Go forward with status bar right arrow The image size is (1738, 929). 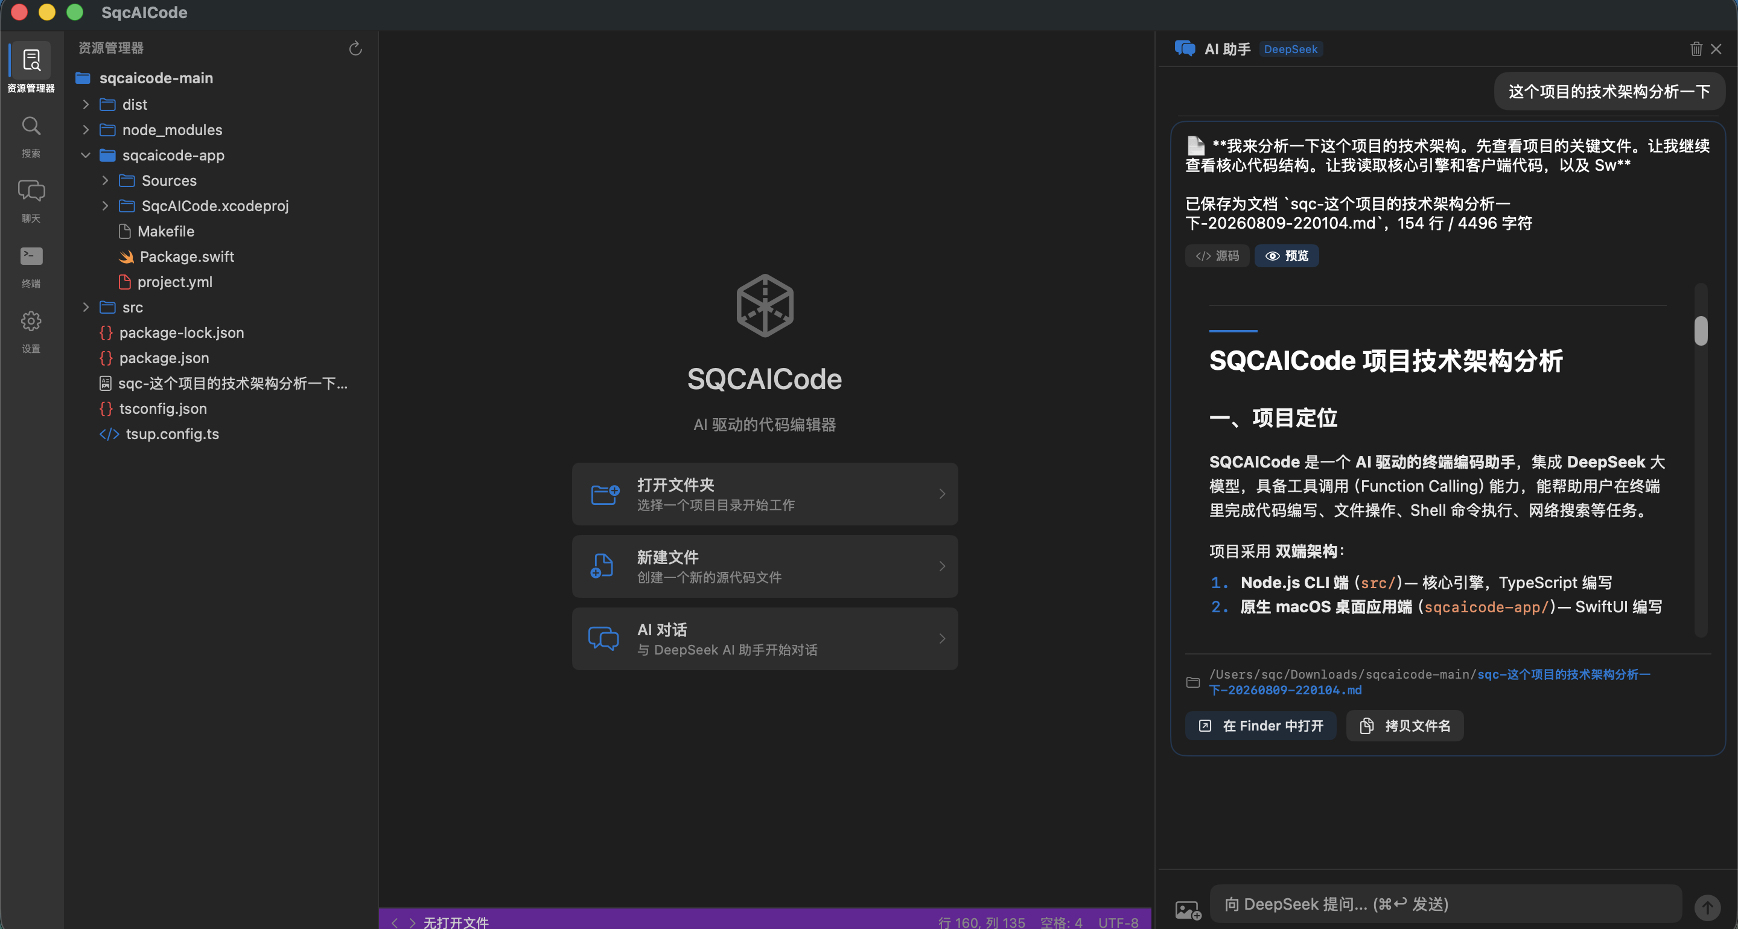coord(412,922)
